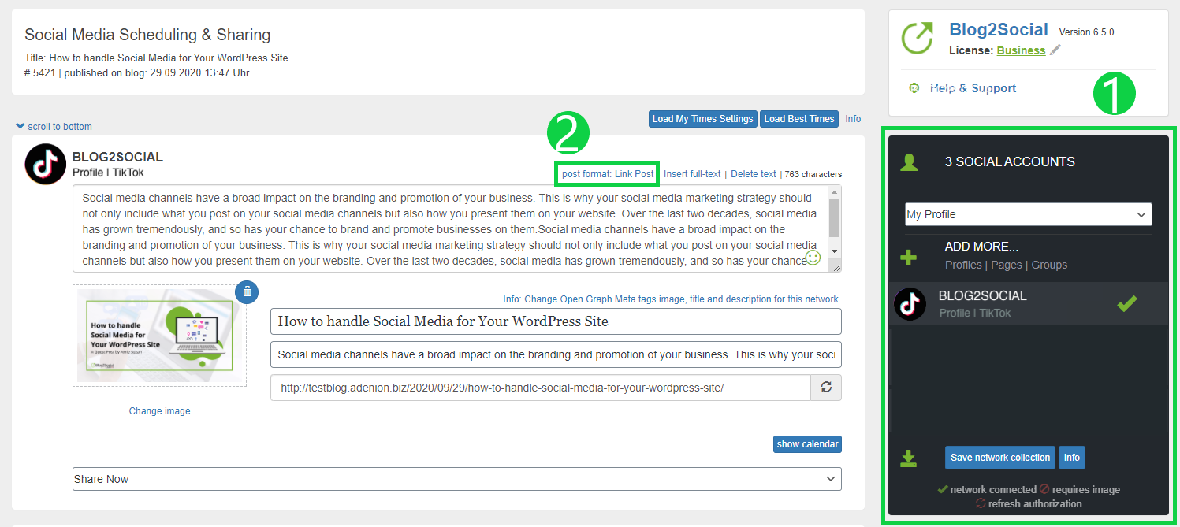Click the scroll to bottom chevron link
The image size is (1180, 527).
[x=54, y=126]
